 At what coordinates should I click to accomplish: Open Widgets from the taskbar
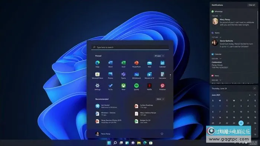(127, 143)
